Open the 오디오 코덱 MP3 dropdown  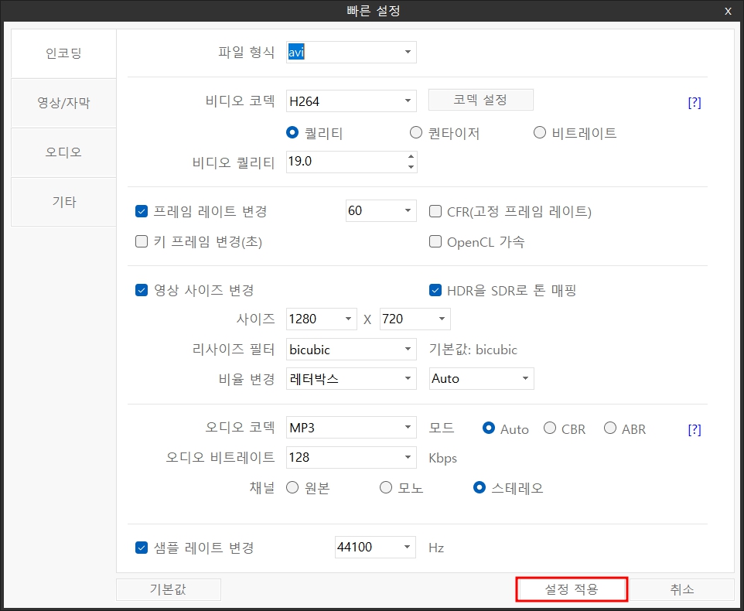point(407,427)
